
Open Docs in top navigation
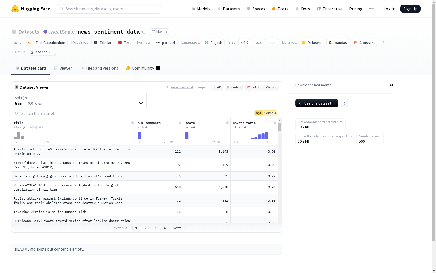[x=303, y=9]
